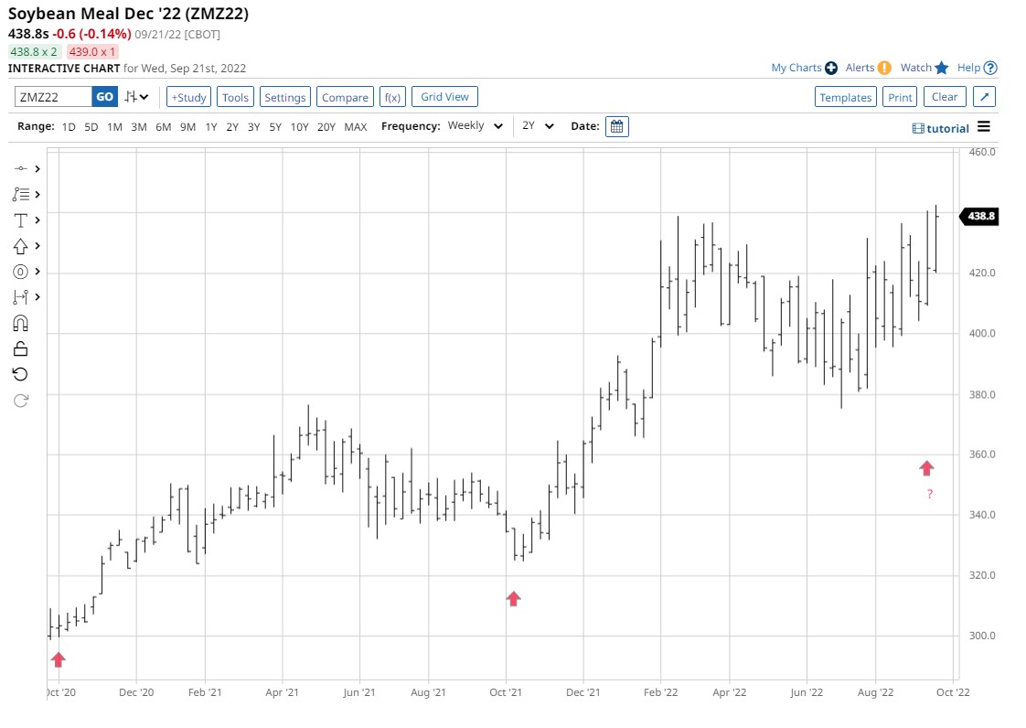Viewport: 1026px width, 728px height.
Task: Open the Weekly frequency dropdown
Action: (x=475, y=125)
